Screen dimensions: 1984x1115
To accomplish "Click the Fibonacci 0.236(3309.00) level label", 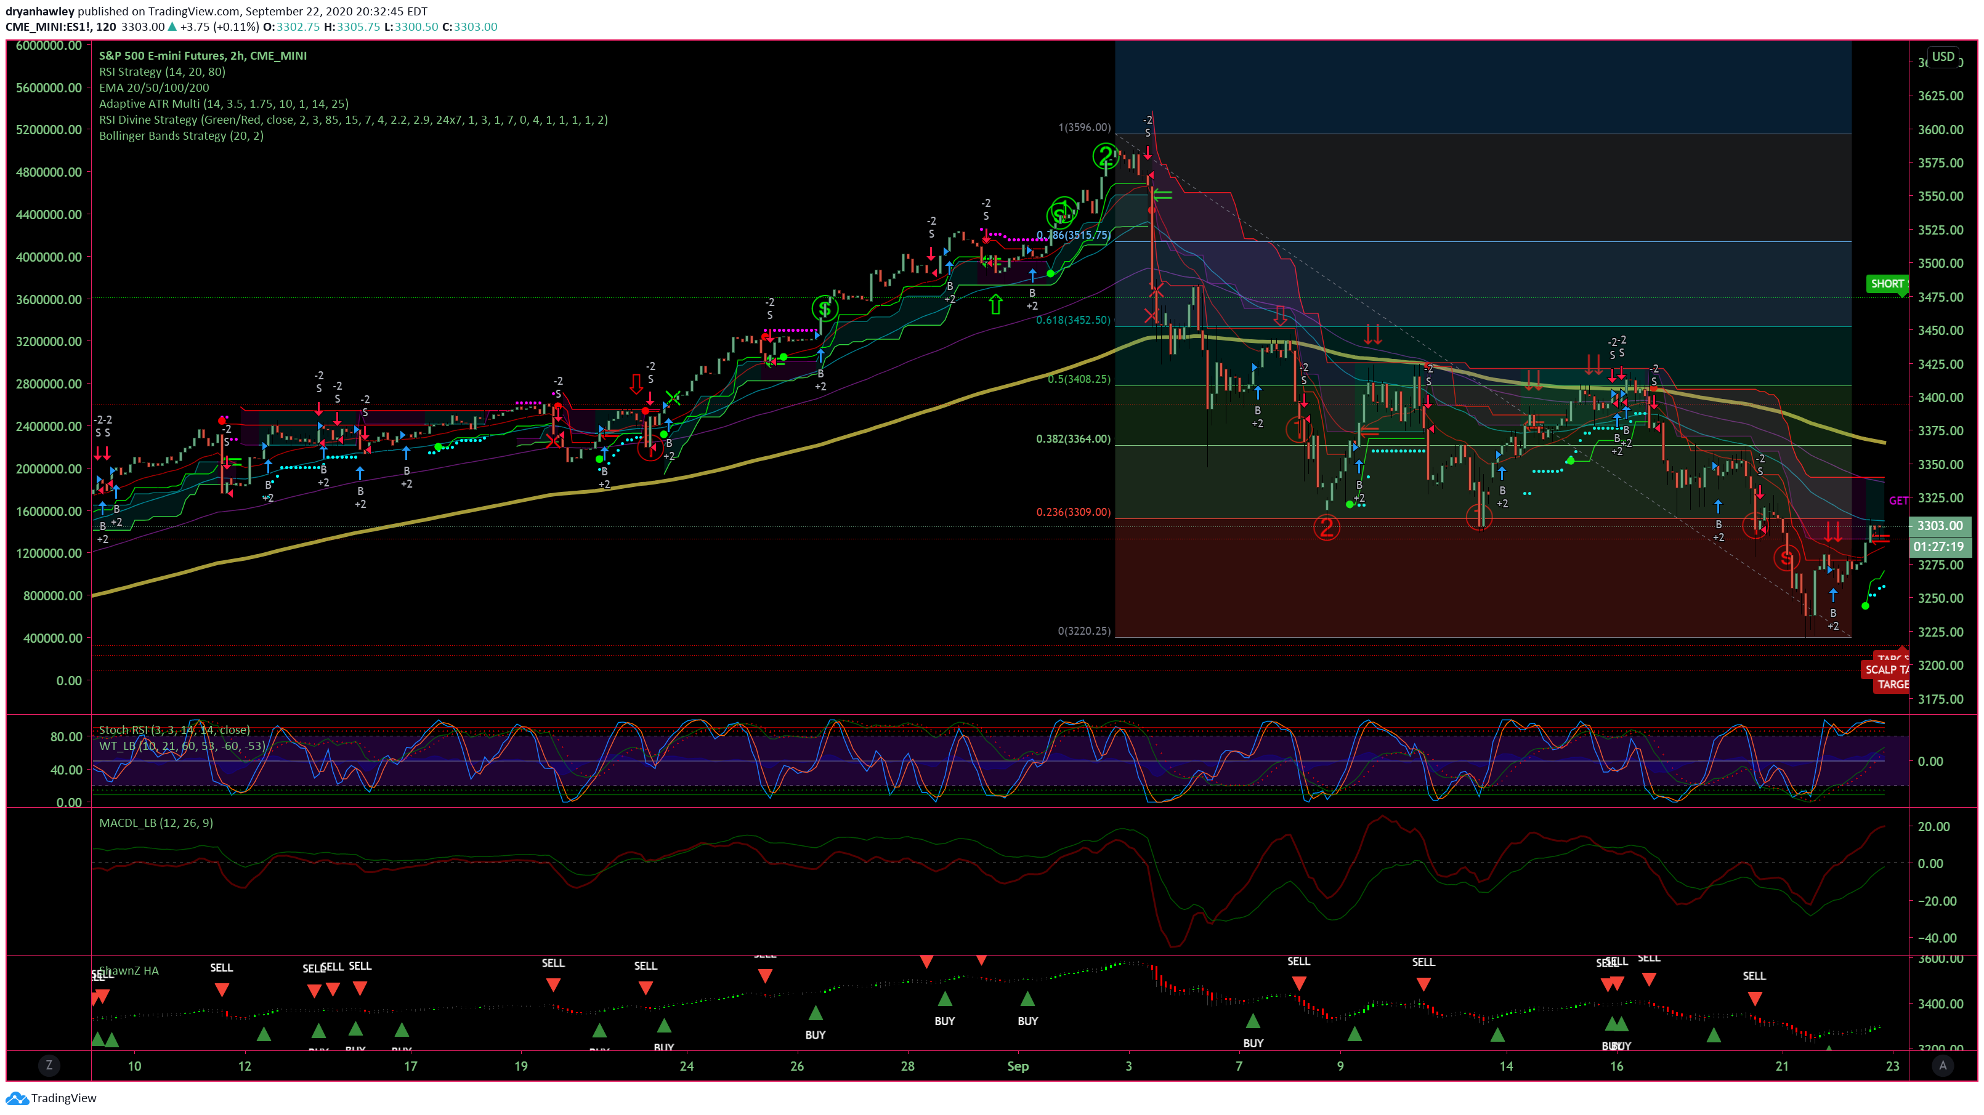I will (x=1074, y=512).
